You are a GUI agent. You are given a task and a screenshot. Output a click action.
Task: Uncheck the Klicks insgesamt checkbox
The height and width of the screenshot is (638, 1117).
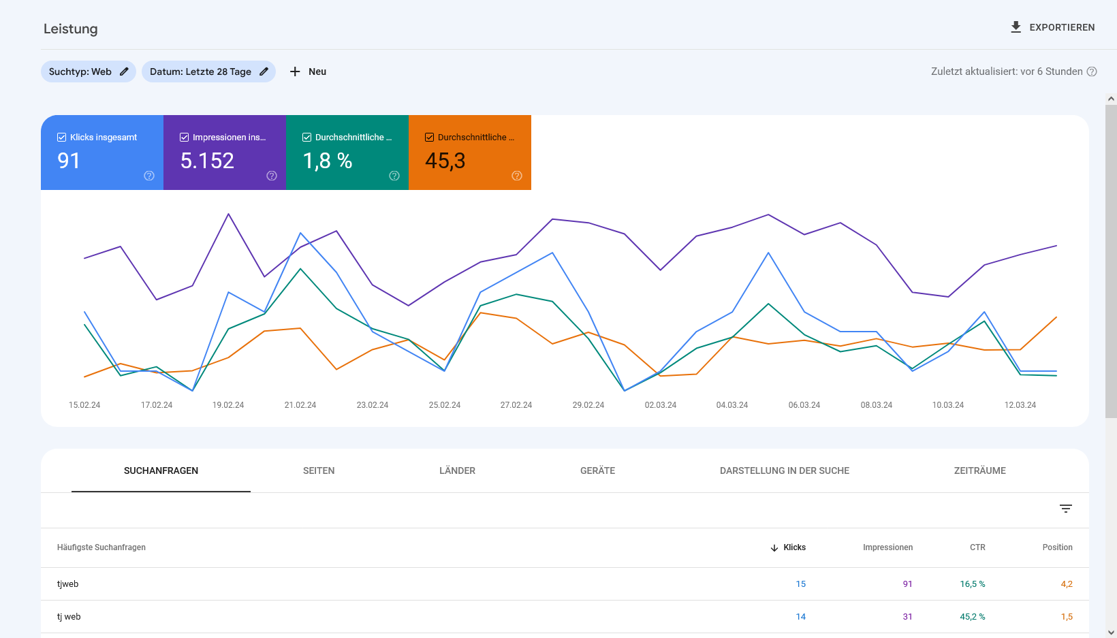click(62, 138)
